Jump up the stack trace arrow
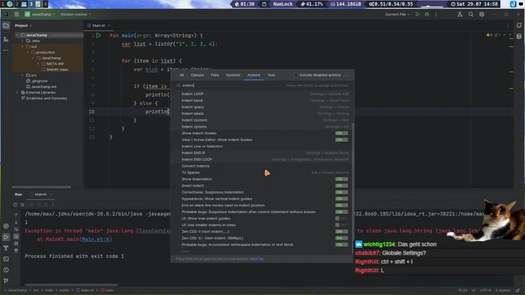This screenshot has height=295, width=525. pos(16,214)
